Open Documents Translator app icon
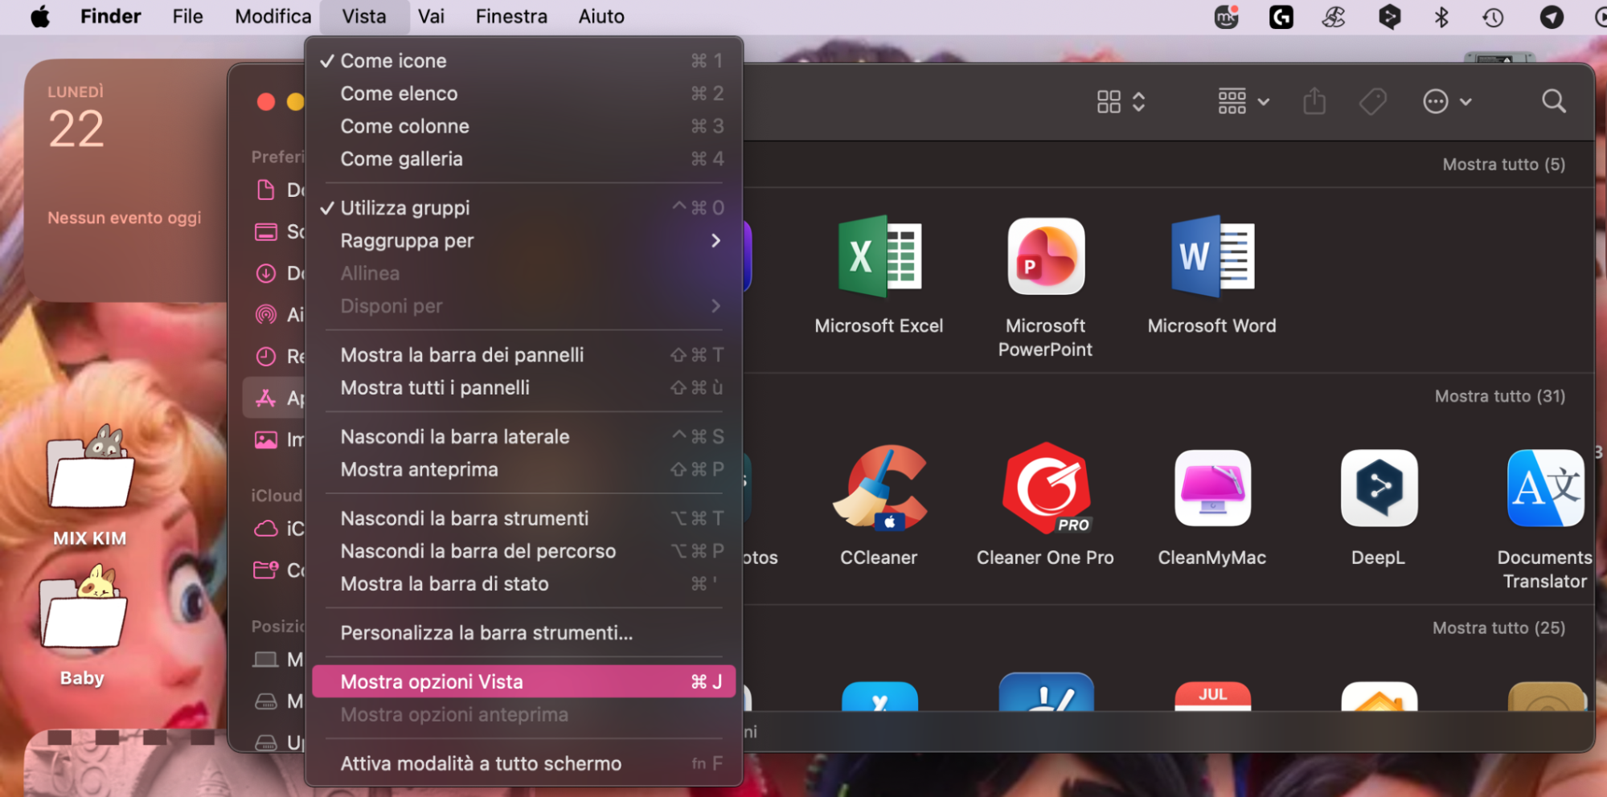The height and width of the screenshot is (797, 1607). coord(1545,488)
